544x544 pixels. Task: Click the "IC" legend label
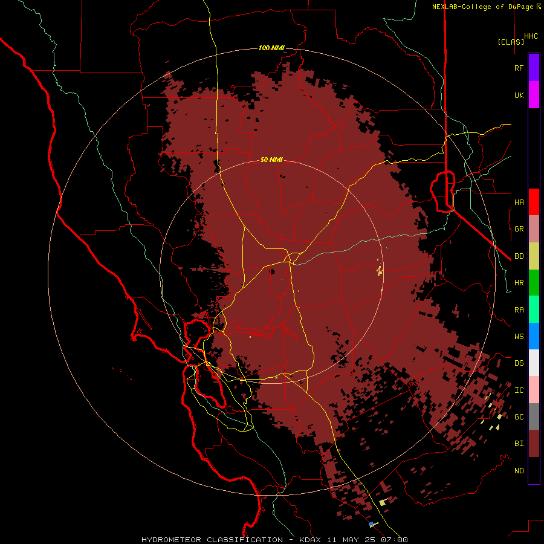tap(519, 390)
